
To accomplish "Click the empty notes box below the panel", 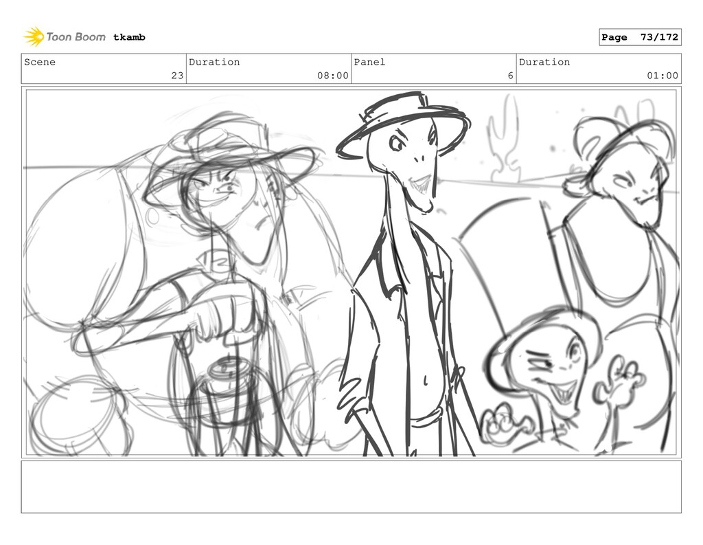I will point(351,487).
